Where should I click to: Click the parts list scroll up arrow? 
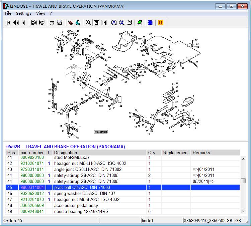[x=243, y=159]
